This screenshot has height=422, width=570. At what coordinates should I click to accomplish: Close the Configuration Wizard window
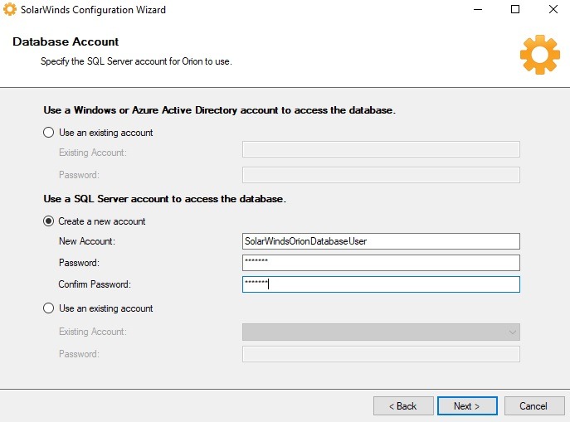553,10
